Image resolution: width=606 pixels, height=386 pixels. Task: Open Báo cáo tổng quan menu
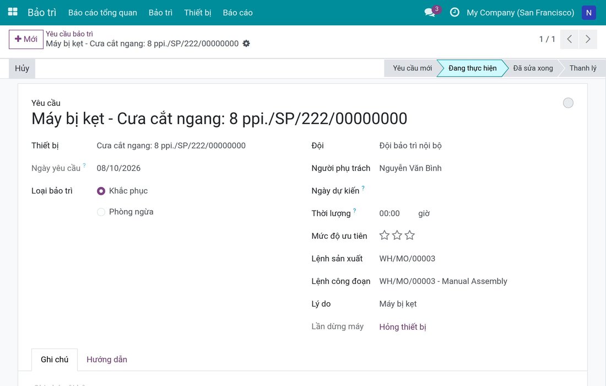[102, 12]
